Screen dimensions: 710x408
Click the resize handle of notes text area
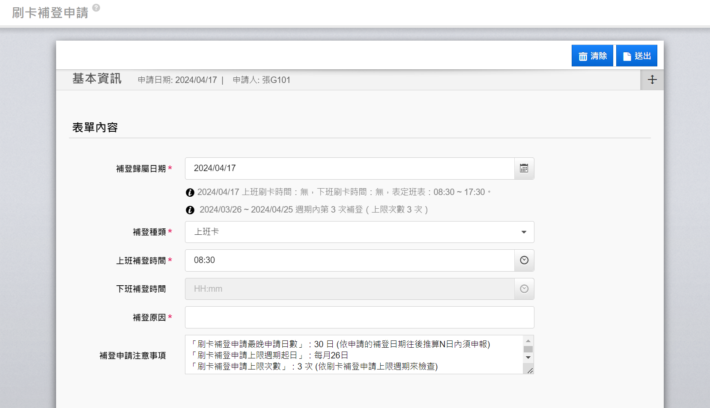530,370
